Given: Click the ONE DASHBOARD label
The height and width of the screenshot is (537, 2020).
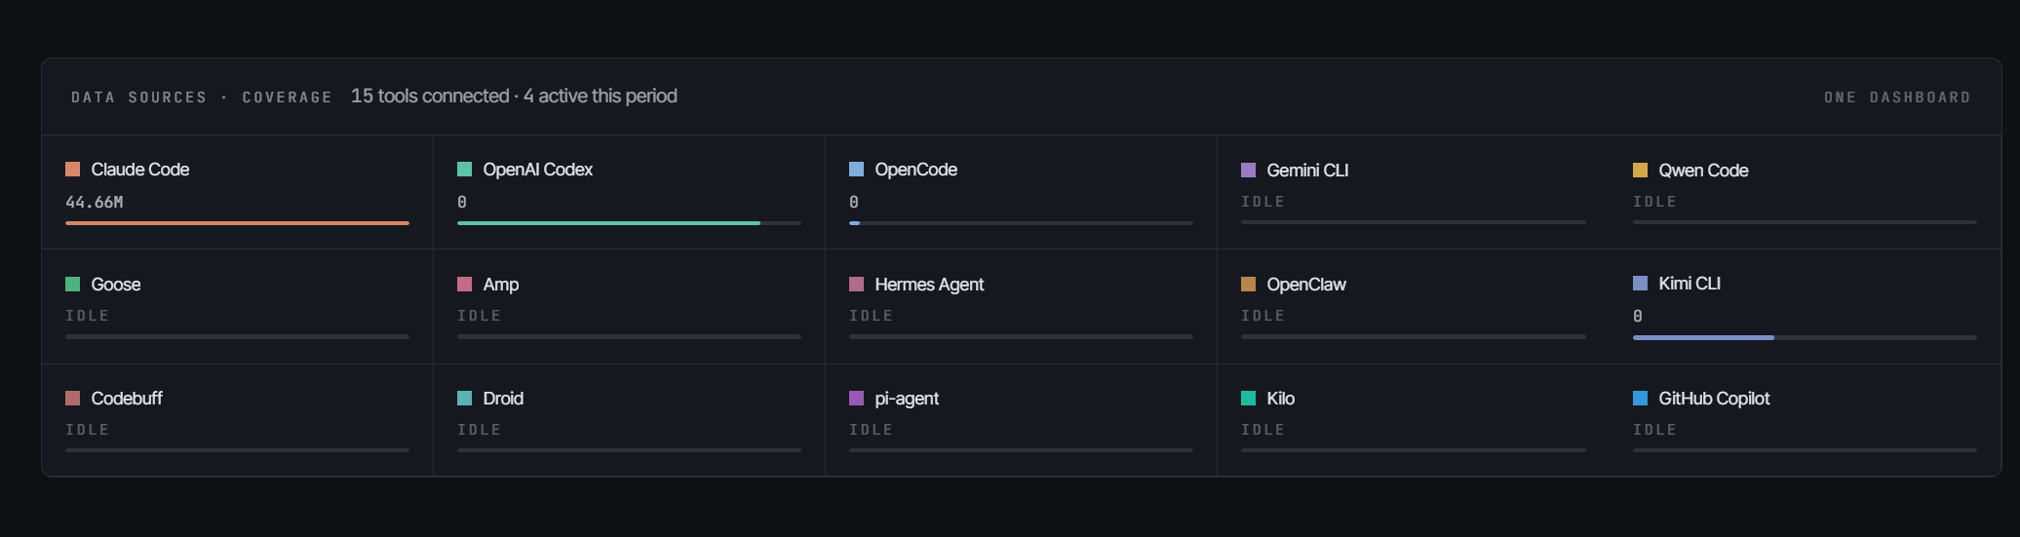Looking at the screenshot, I should click(x=1897, y=97).
